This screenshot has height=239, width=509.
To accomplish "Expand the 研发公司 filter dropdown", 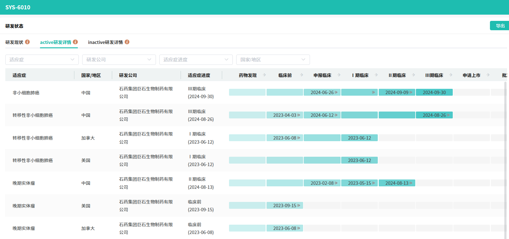I will pyautogui.click(x=119, y=60).
